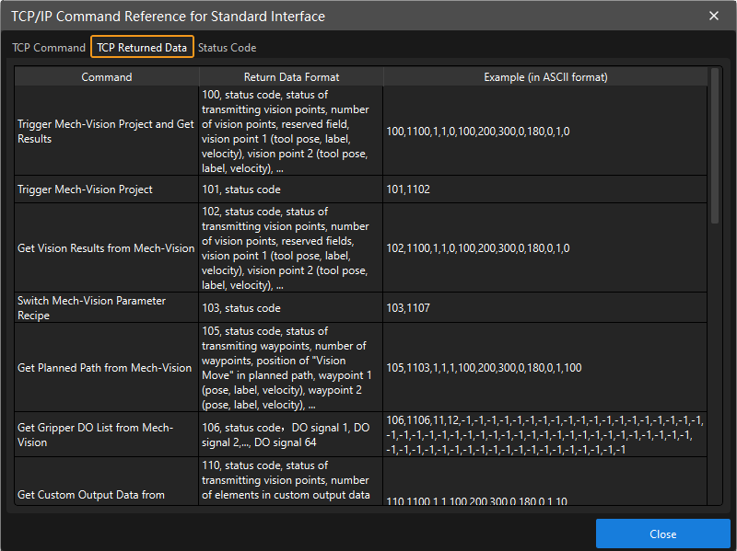Click the empty scrollbar track below the thumb
Viewport: 737px width, 551px height.
pyautogui.click(x=715, y=368)
